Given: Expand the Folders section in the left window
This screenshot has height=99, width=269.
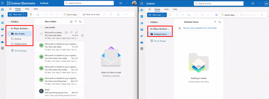Looking at the screenshot, I should (9, 22).
